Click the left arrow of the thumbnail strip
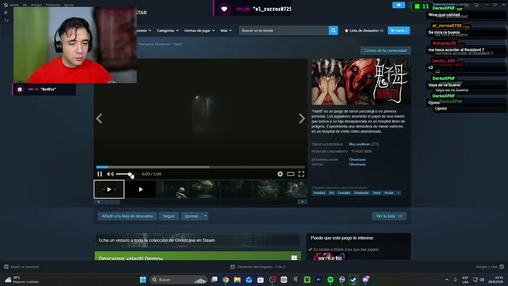This screenshot has height=286, width=508. [x=99, y=202]
